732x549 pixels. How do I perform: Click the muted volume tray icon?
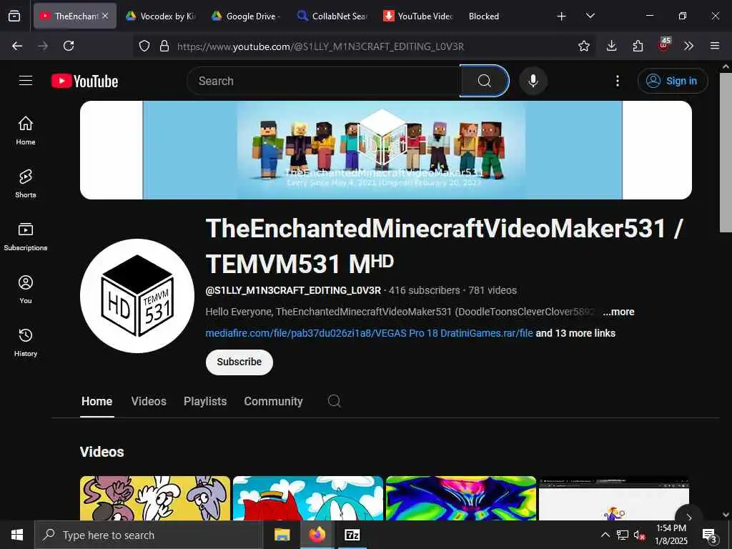point(639,535)
